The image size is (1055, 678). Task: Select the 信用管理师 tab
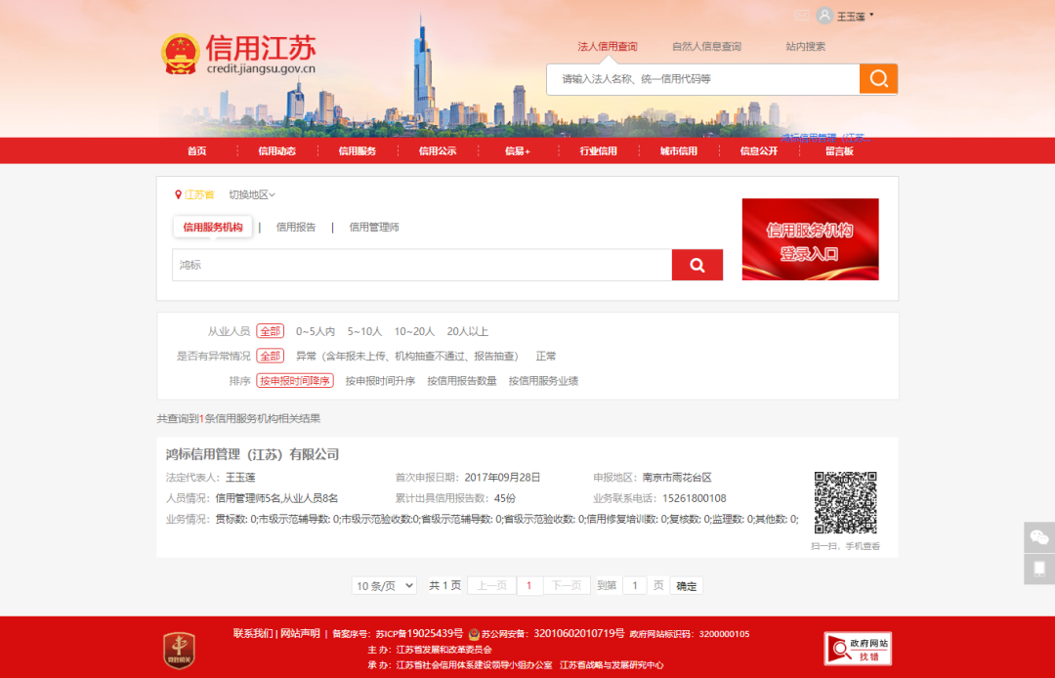(374, 228)
